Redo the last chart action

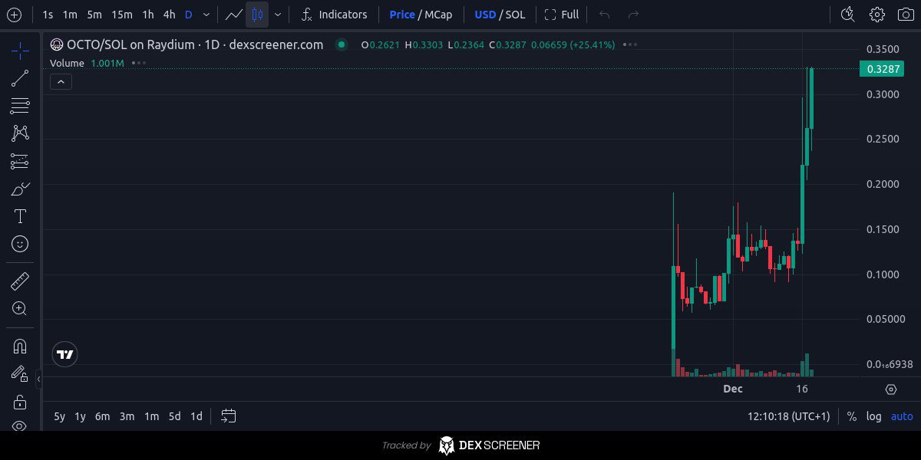pyautogui.click(x=633, y=15)
